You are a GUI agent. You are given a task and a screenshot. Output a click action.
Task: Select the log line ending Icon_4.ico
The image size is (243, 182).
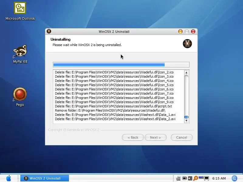tap(114, 81)
